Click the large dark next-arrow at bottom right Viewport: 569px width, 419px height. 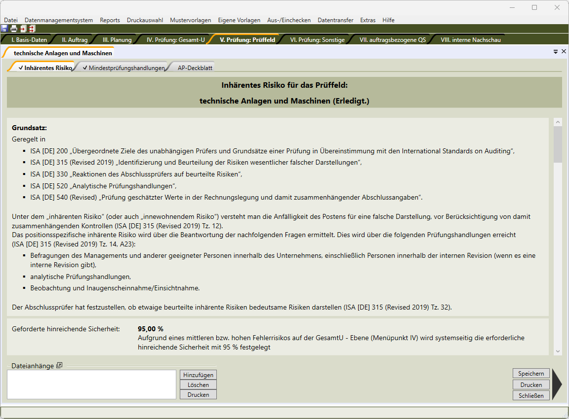(557, 384)
